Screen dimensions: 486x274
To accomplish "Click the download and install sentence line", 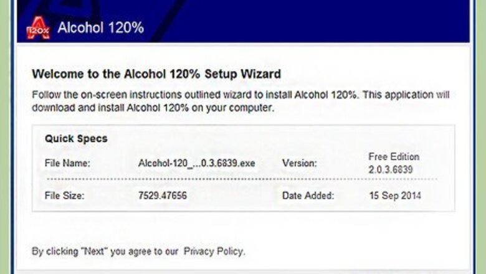I will tap(153, 108).
